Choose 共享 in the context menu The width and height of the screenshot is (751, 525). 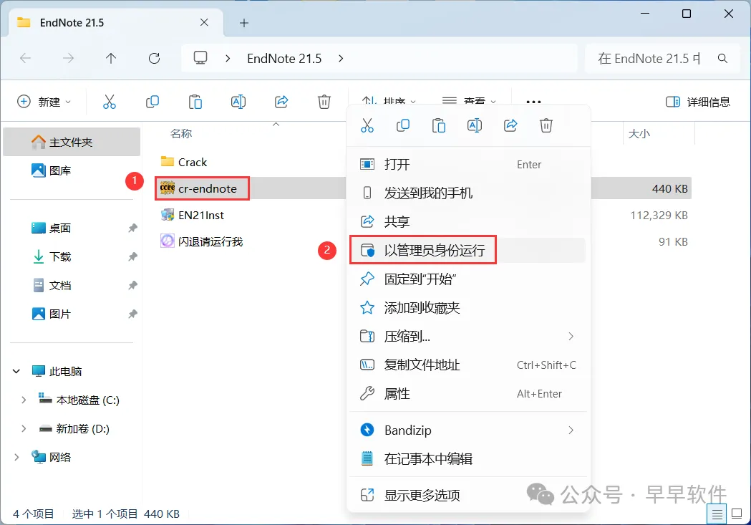tap(468, 221)
